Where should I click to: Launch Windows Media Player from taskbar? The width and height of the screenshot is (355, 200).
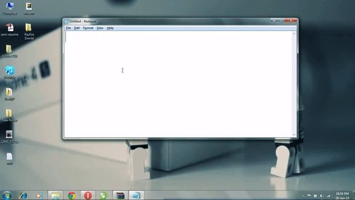tap(39, 196)
